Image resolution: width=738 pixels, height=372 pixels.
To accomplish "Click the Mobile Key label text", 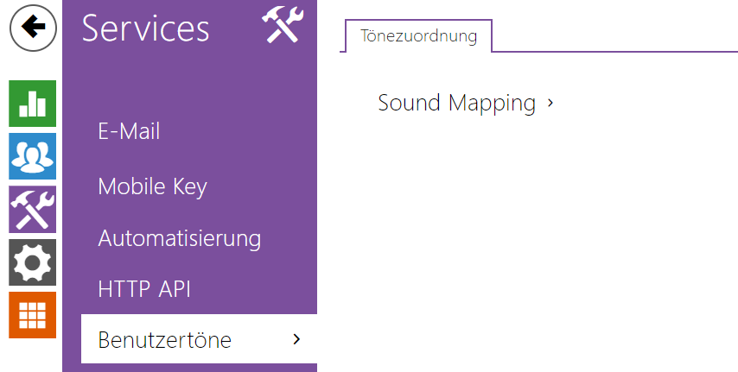I will (x=152, y=186).
